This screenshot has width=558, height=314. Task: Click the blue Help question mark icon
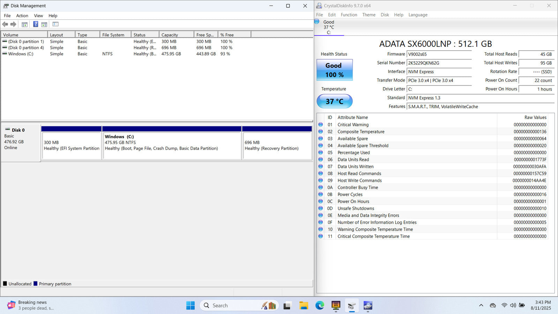36,24
